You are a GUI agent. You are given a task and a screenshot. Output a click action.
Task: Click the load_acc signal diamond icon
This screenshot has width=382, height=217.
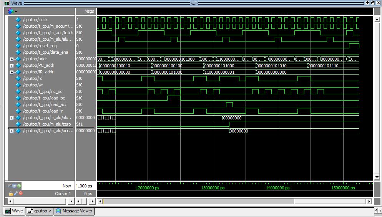click(x=18, y=105)
